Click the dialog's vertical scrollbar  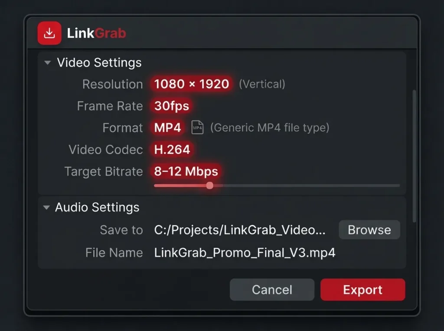tap(414, 156)
